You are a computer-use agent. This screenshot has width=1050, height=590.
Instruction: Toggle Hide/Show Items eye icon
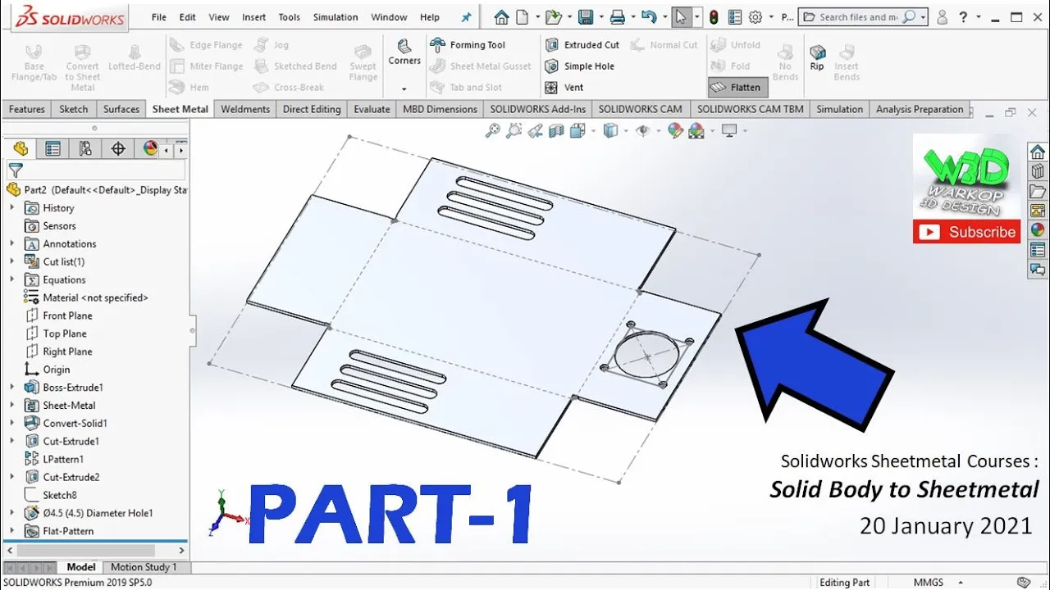(643, 130)
